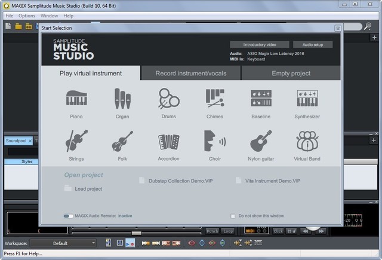Image resolution: width=382 pixels, height=260 pixels.
Task: Toggle the Loop button in transport
Action: (x=228, y=231)
